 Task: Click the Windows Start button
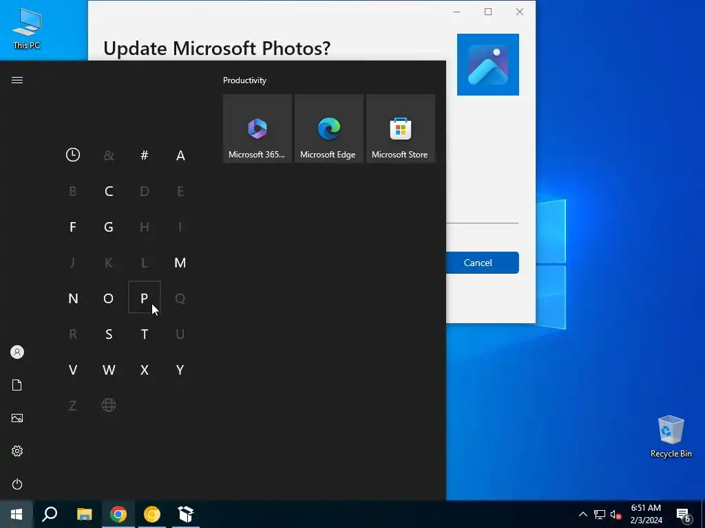17,514
